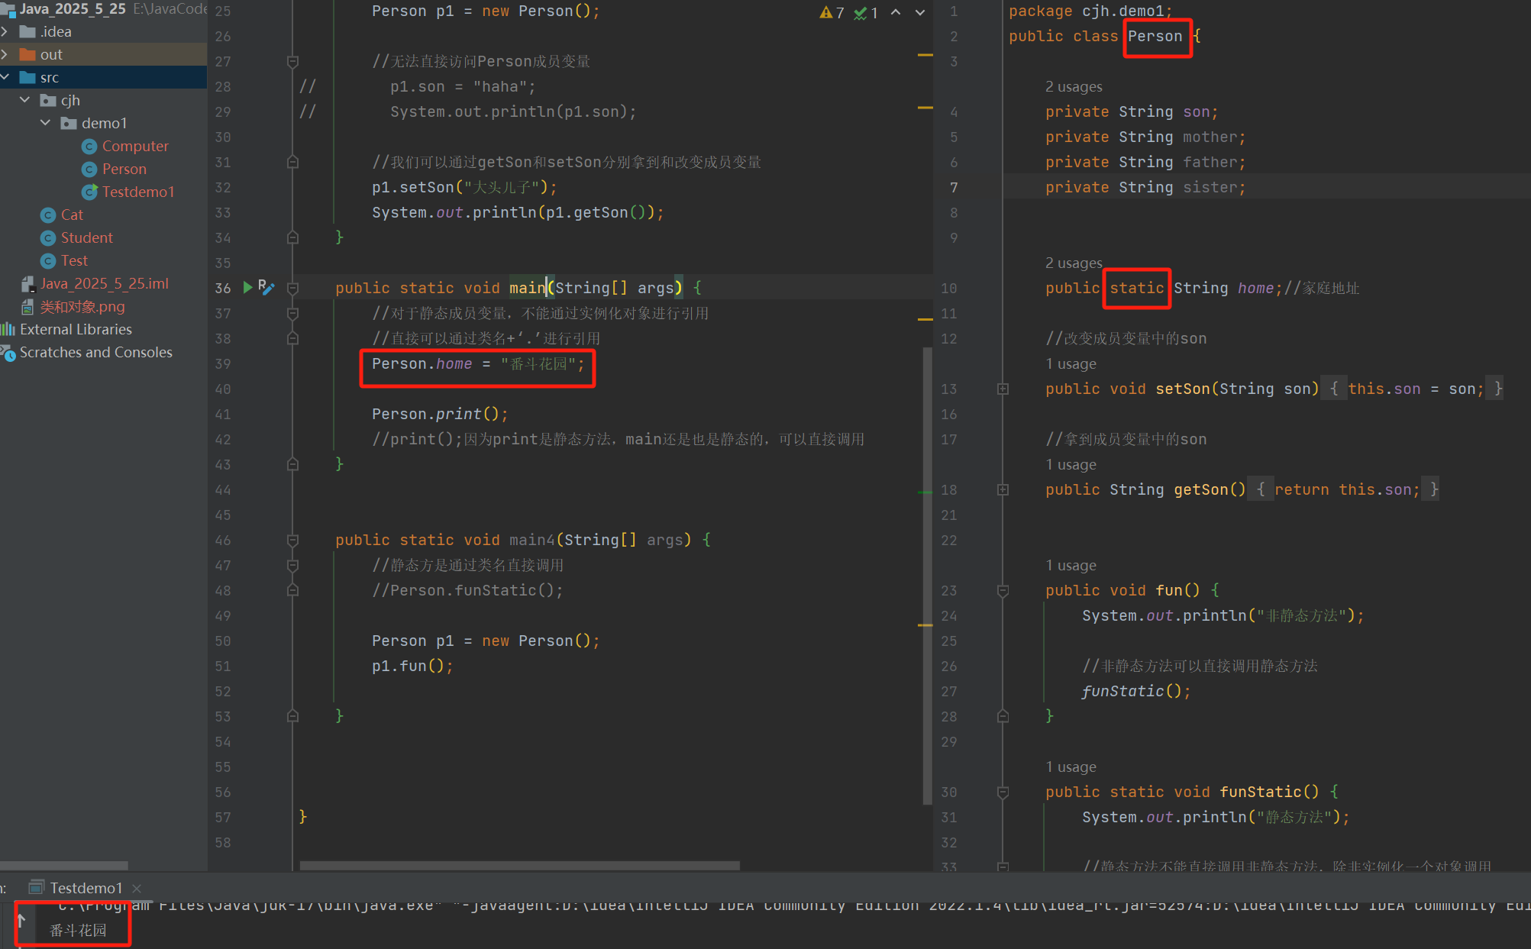Open the Computer class file
Image resolution: width=1531 pixels, height=949 pixels.
point(134,146)
